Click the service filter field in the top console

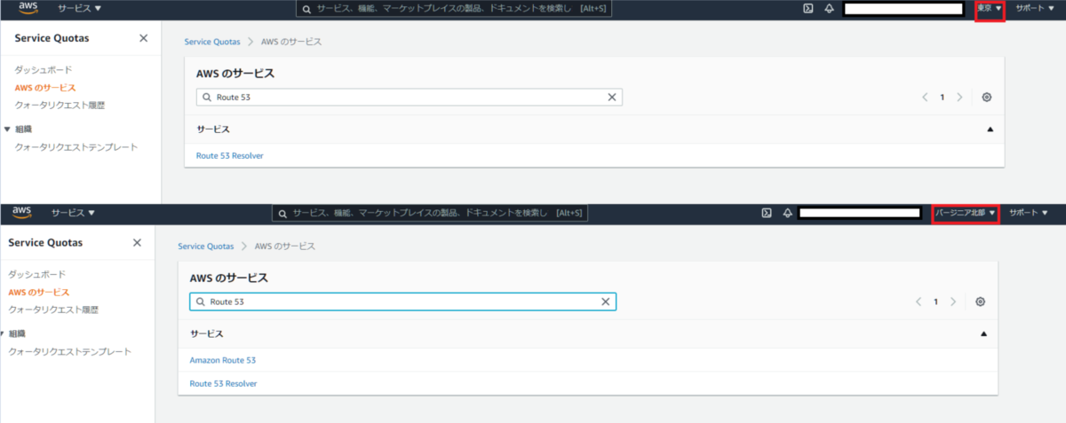pyautogui.click(x=410, y=98)
